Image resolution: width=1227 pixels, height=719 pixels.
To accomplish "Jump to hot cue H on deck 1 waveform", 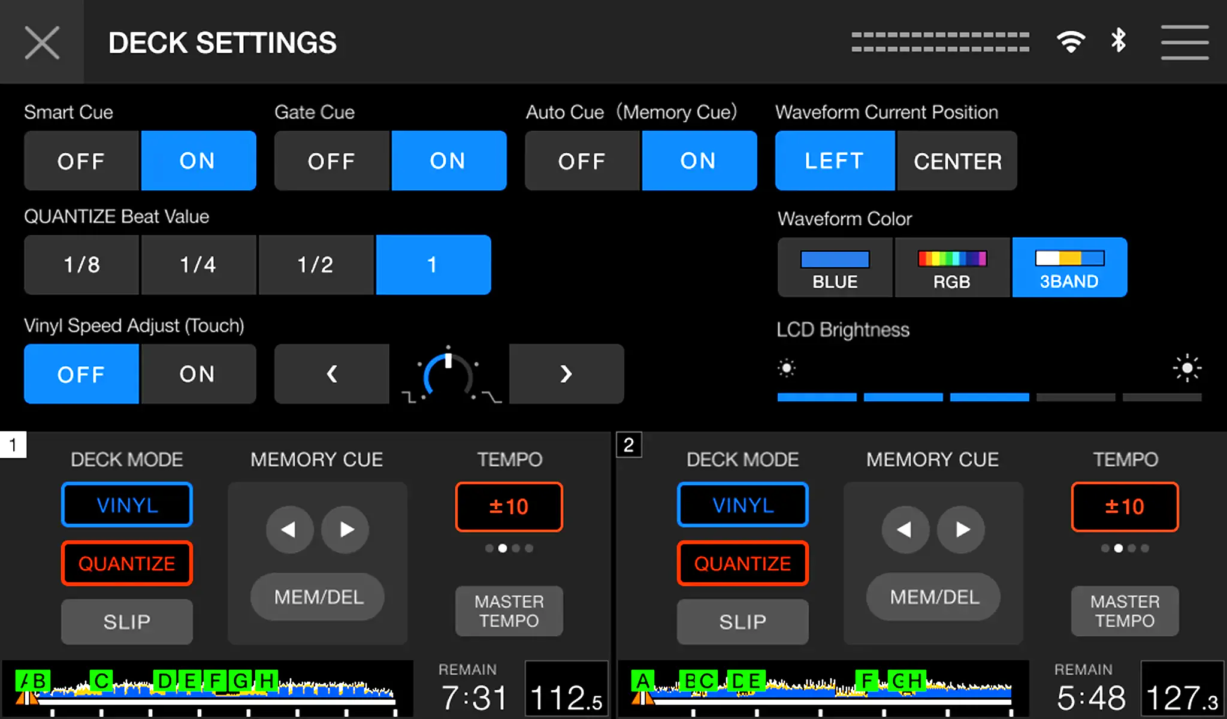I will click(267, 681).
